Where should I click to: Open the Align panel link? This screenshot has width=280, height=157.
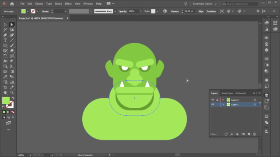coord(201,11)
